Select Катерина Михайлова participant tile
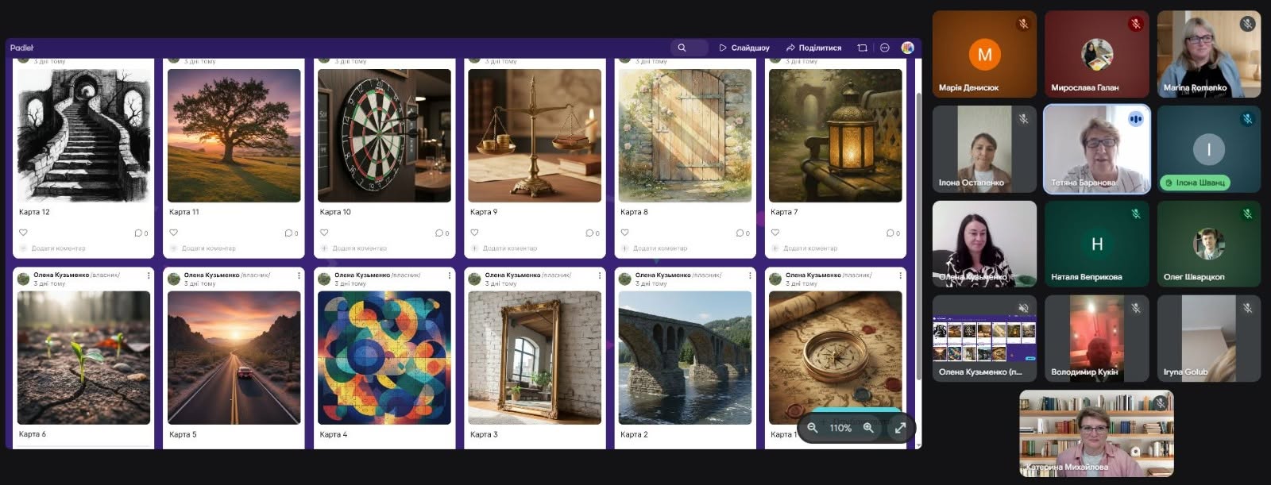 click(1097, 433)
